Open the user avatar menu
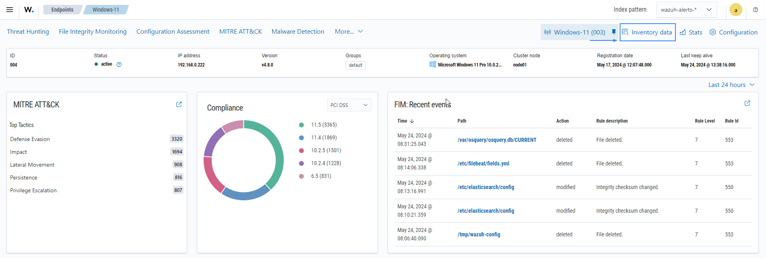 (736, 10)
